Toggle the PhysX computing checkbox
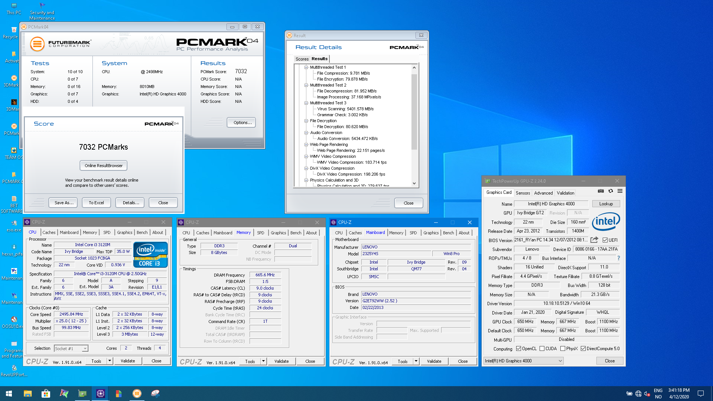The width and height of the screenshot is (713, 401). click(563, 349)
